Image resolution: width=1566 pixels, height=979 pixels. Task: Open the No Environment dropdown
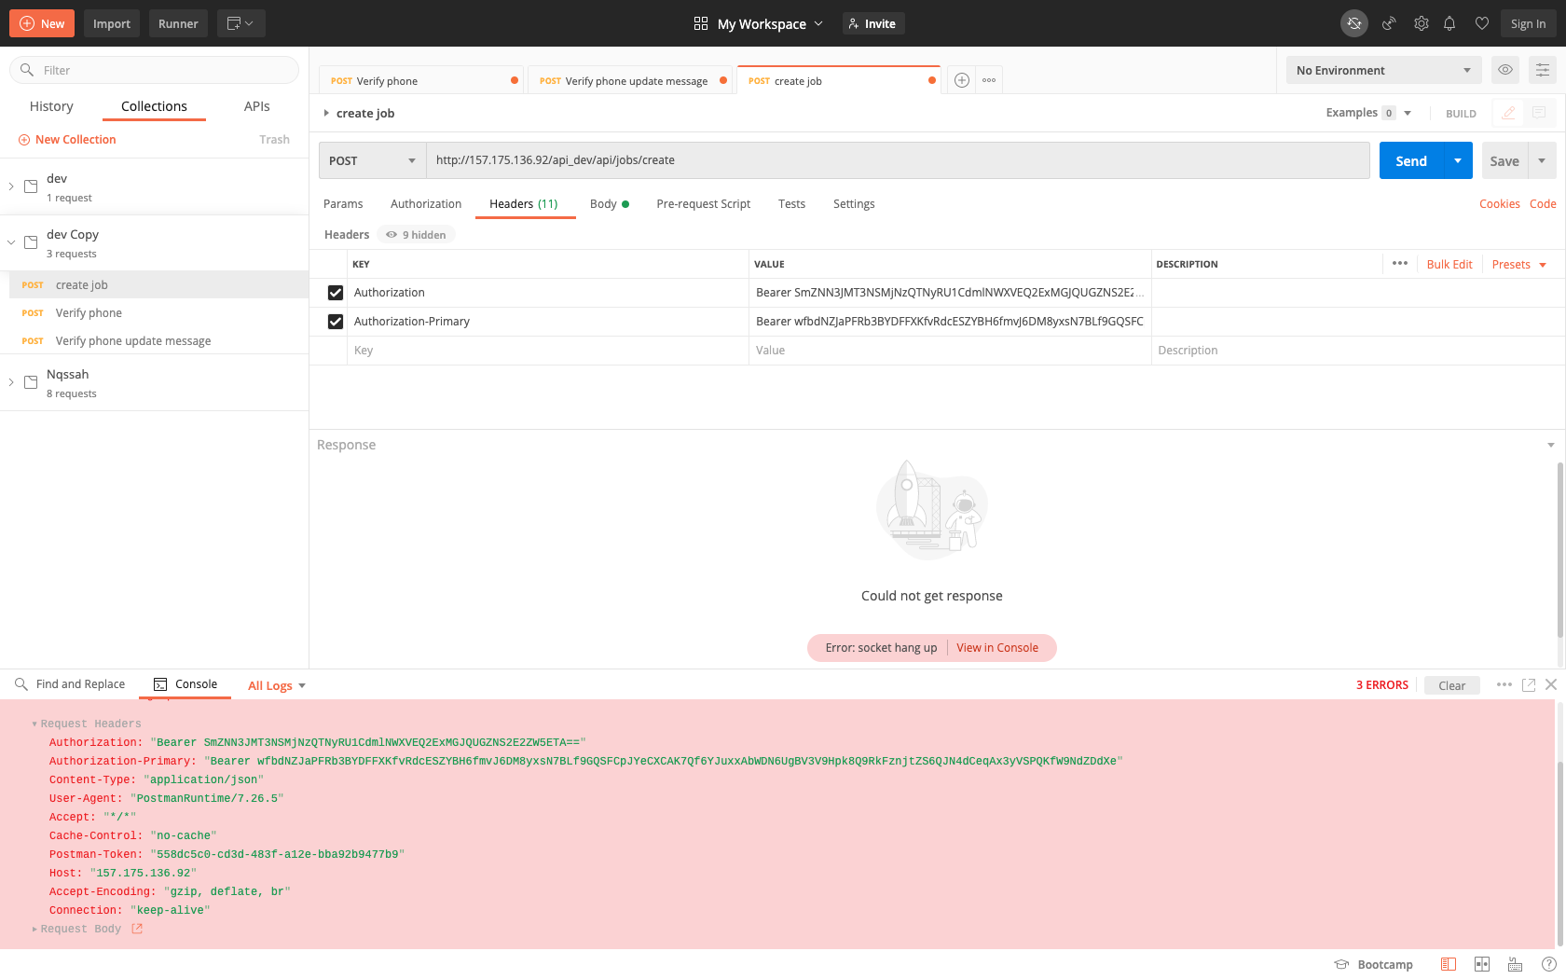coord(1383,70)
